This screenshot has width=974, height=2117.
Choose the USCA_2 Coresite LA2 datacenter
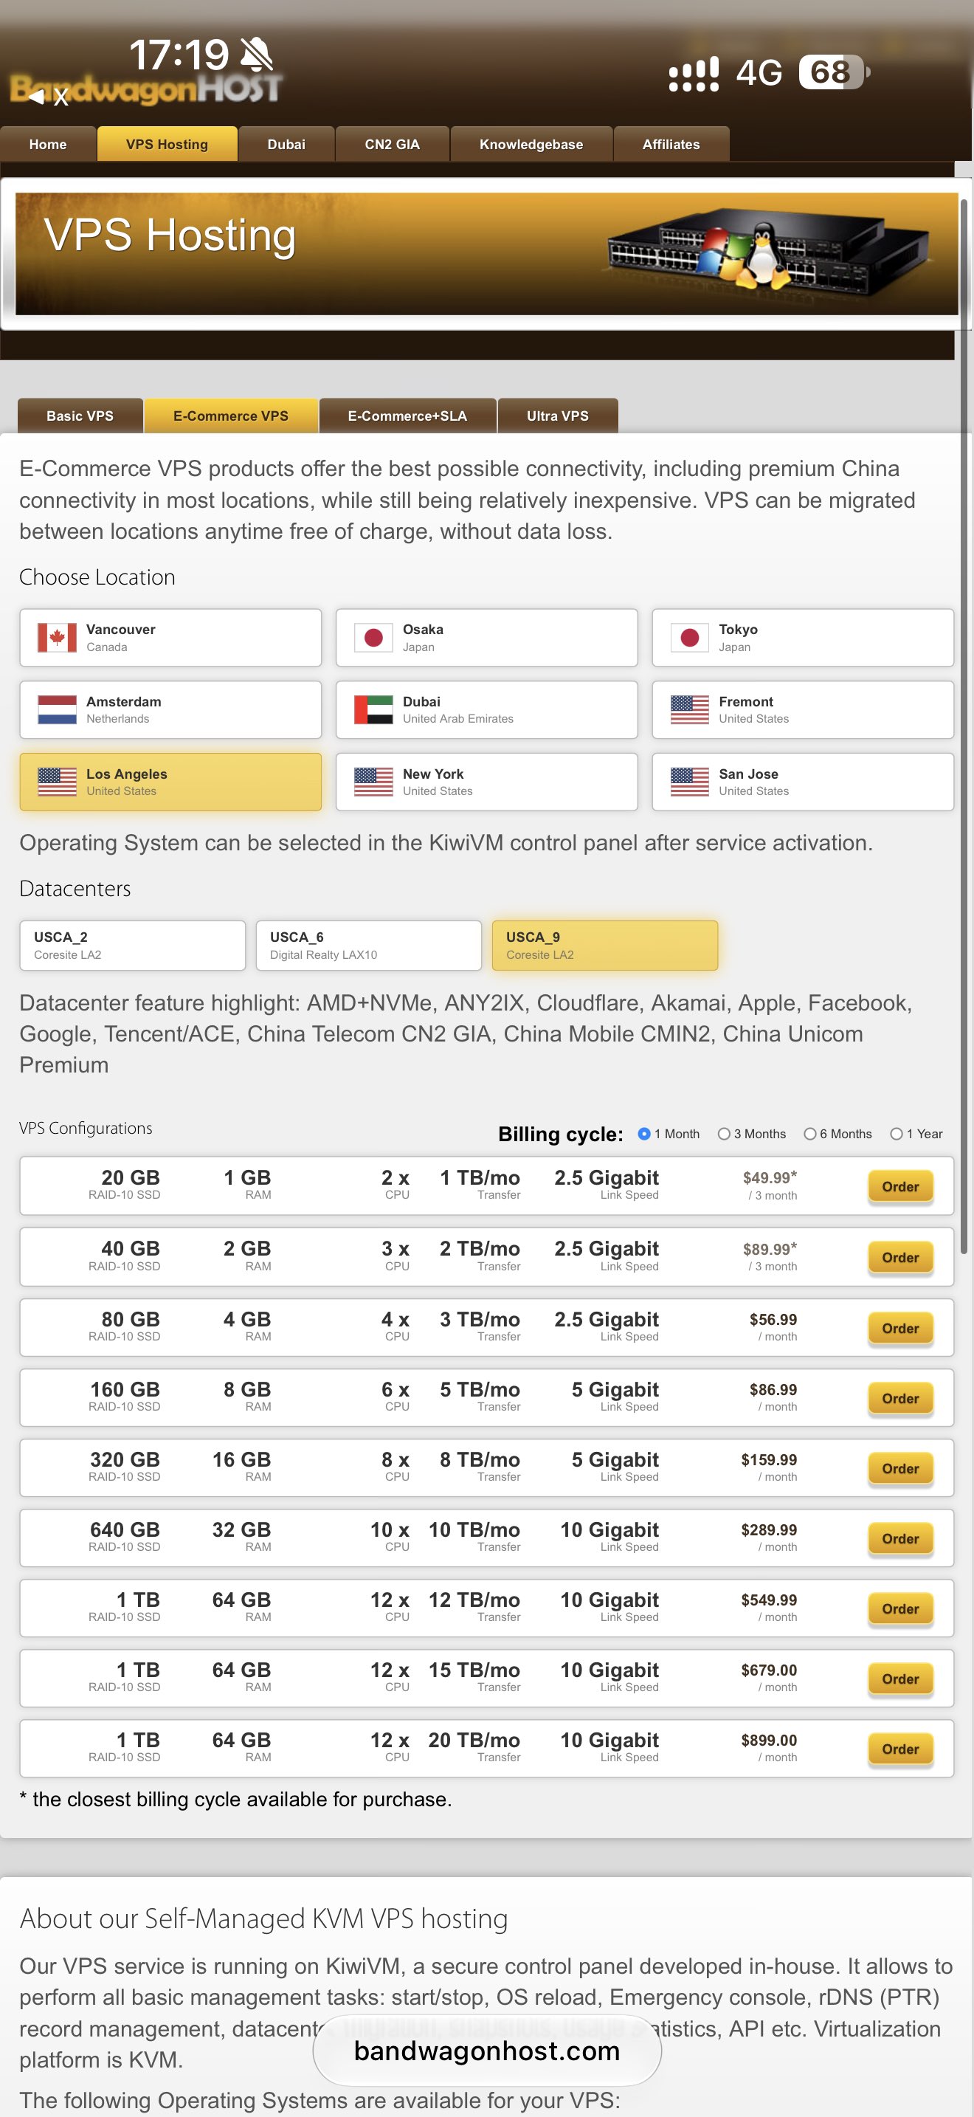pyautogui.click(x=132, y=946)
